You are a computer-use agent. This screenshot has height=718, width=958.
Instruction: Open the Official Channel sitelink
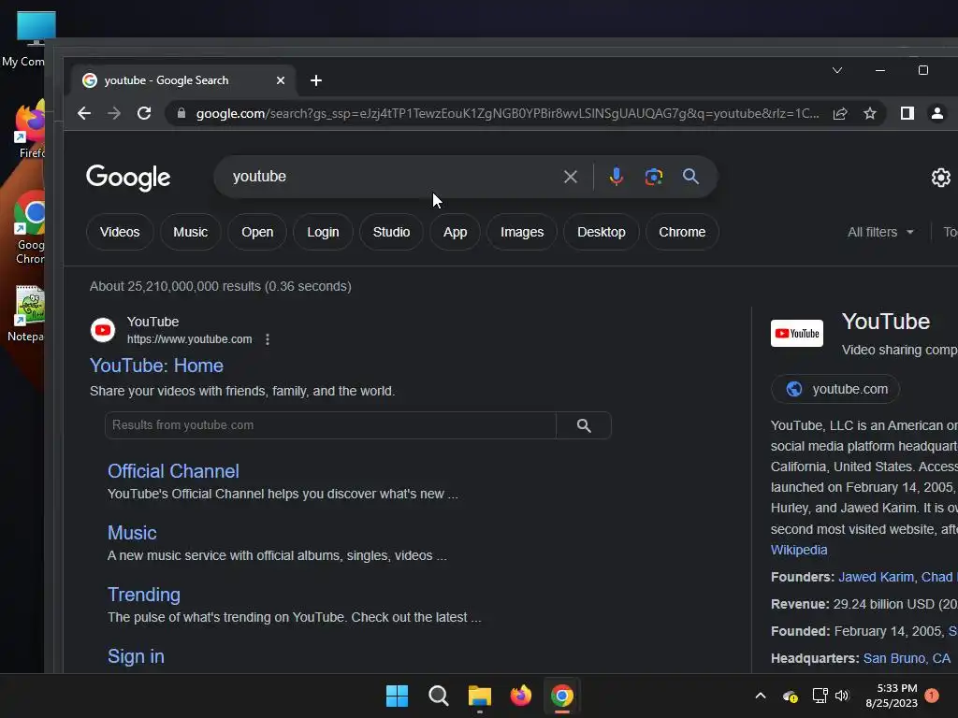coord(173,471)
